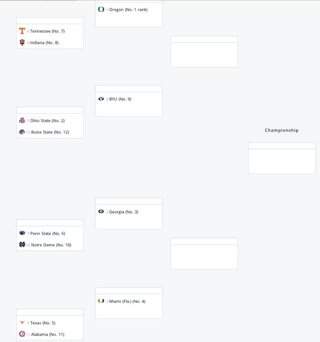Click the empty Championship matchup box

pos(282,161)
